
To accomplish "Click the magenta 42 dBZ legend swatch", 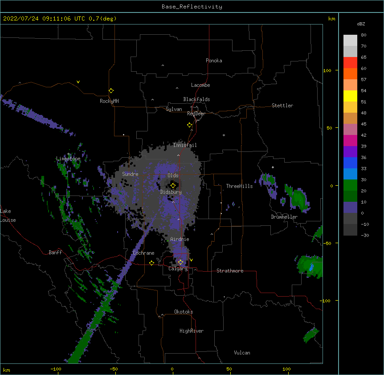I will 350,140.
